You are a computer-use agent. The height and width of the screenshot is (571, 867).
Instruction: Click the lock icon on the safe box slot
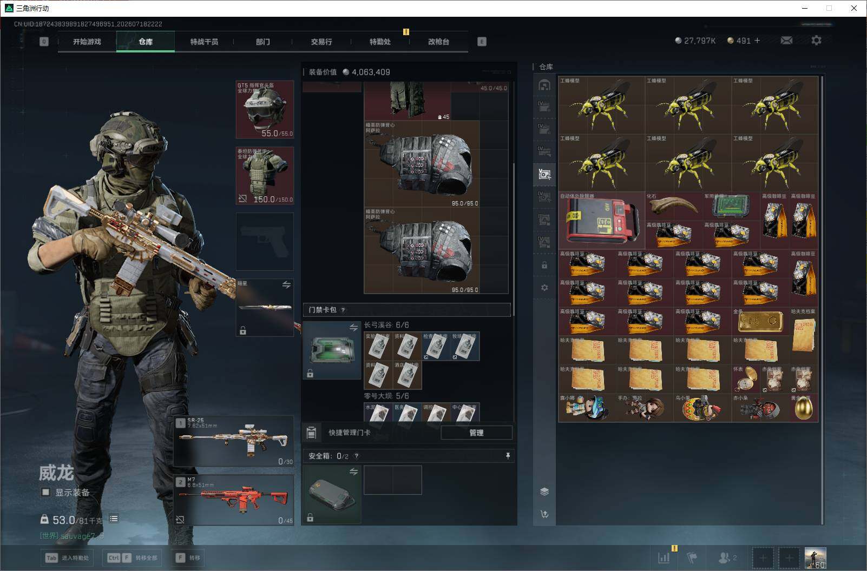point(310,518)
